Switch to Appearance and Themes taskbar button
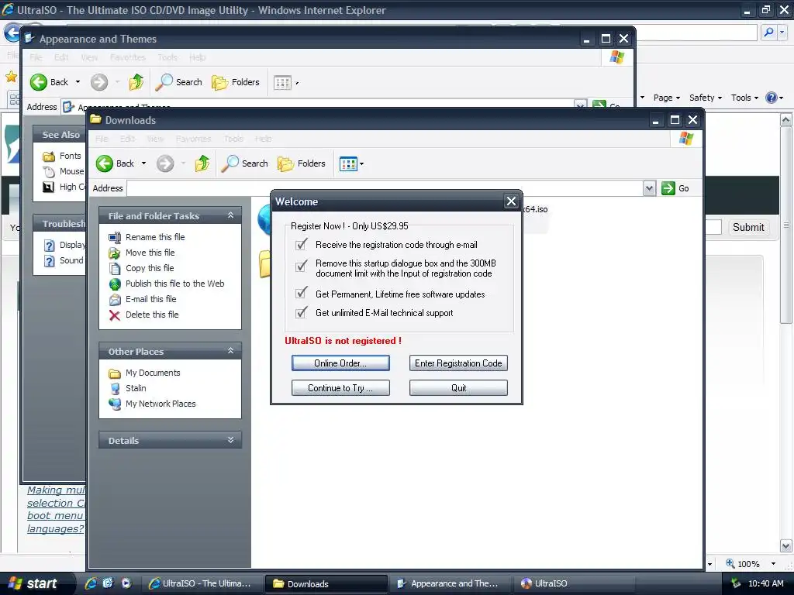794x595 pixels. point(450,583)
